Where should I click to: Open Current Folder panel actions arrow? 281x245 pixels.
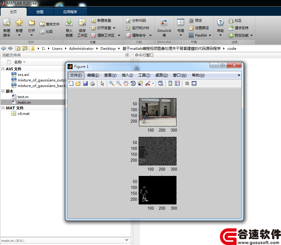point(127,55)
